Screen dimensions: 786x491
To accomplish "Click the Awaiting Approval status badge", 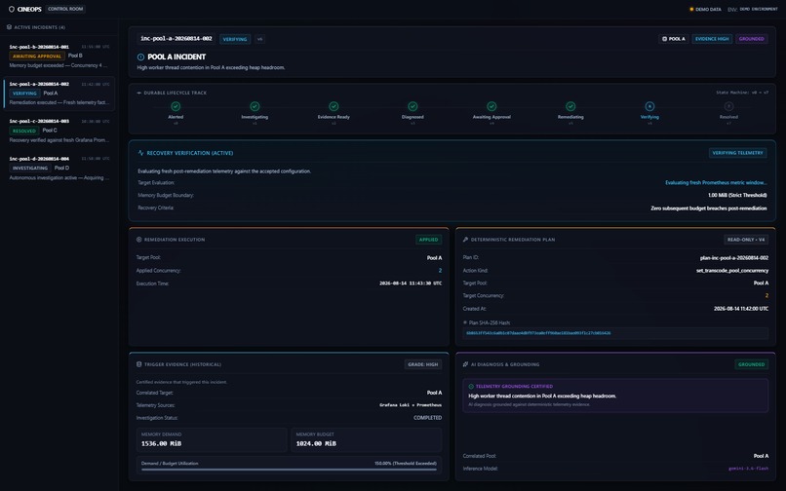I will click(37, 57).
